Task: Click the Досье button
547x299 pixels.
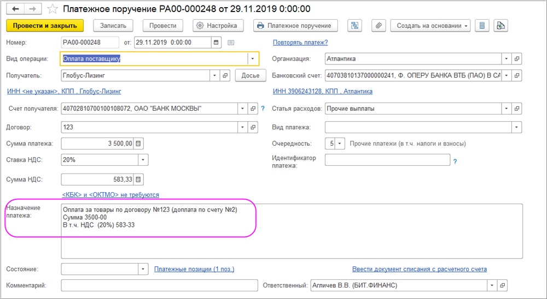Action: [251, 75]
